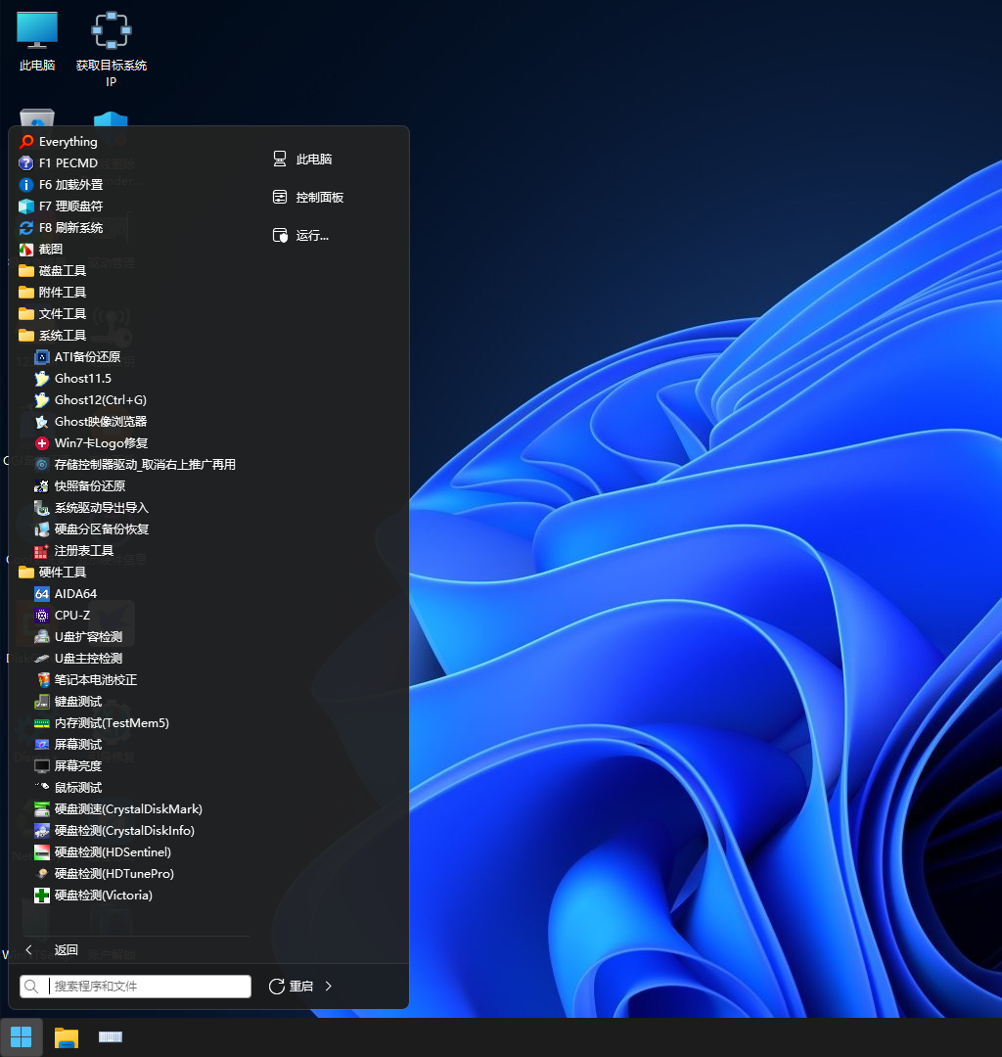This screenshot has height=1057, width=1002.
Task: Select F8 刷新系统 menu entry
Action: click(69, 228)
